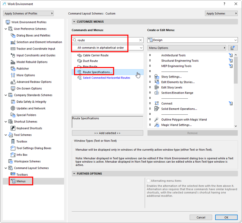Collapse Command Layout Schemes tree

coord(6,168)
